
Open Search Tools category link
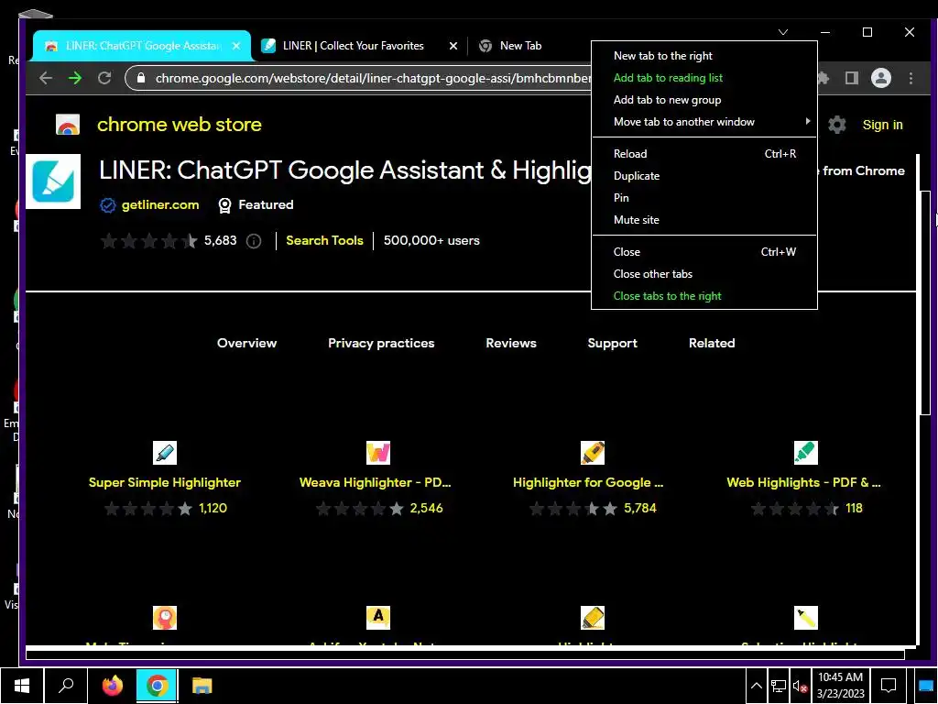pos(324,241)
